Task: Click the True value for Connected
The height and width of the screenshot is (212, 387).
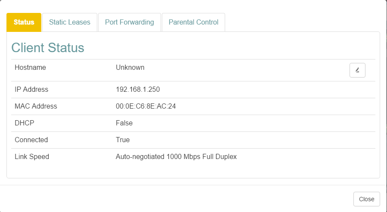Action: coord(123,140)
